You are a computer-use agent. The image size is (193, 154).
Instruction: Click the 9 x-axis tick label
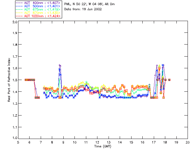tap(63, 142)
